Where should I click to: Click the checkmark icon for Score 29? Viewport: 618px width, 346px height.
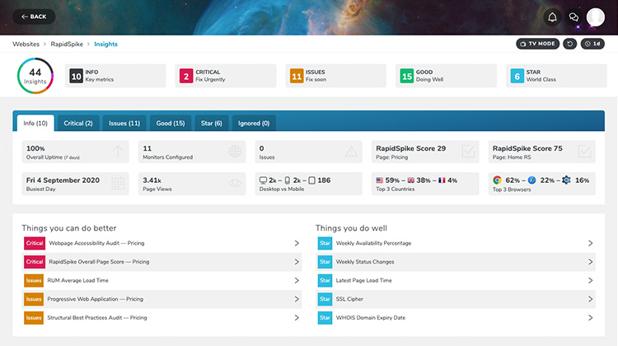coord(468,152)
